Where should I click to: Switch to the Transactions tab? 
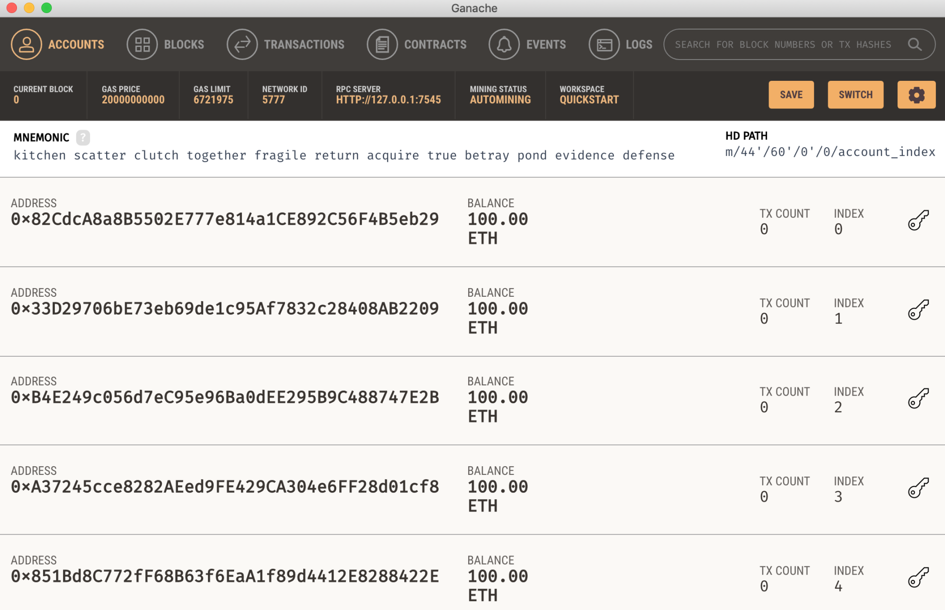286,45
